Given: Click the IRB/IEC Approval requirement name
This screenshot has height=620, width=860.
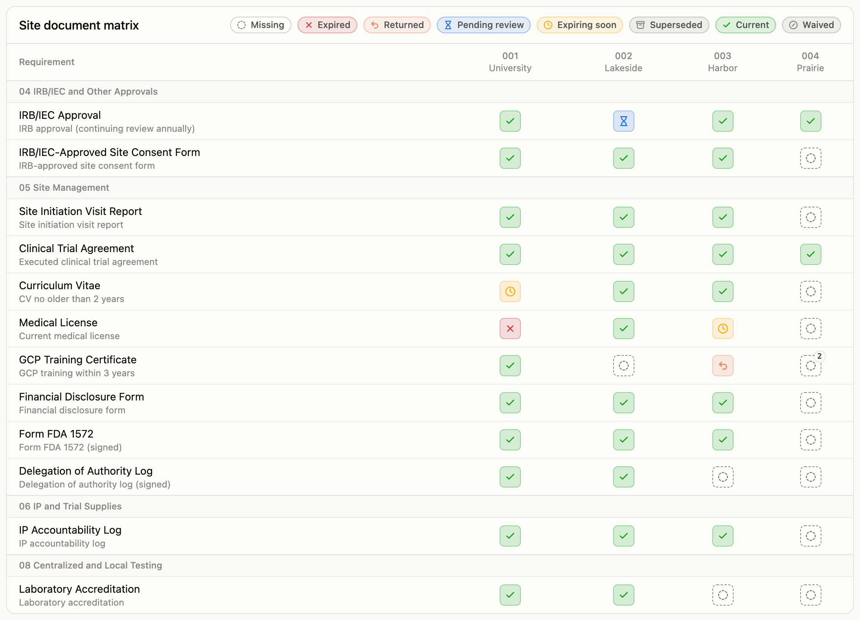Looking at the screenshot, I should coord(60,115).
